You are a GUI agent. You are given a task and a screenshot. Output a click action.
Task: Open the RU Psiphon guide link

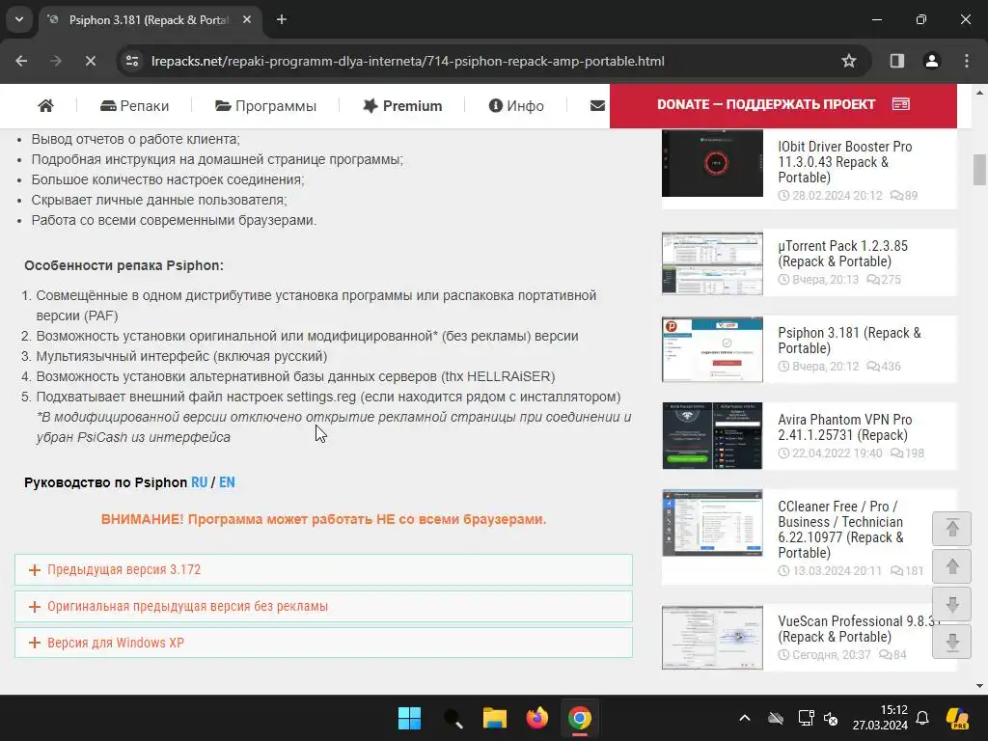pyautogui.click(x=199, y=482)
